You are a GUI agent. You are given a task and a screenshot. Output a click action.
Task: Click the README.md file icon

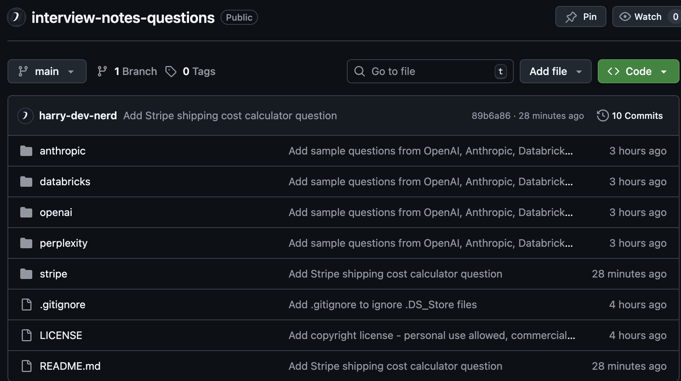(x=26, y=366)
